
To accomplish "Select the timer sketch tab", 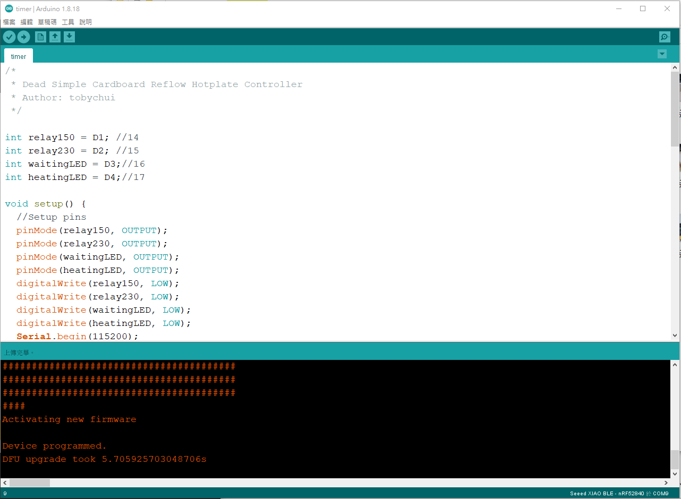I will (x=18, y=56).
